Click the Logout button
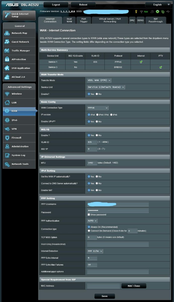This screenshot has height=302, width=174. click(x=56, y=5)
